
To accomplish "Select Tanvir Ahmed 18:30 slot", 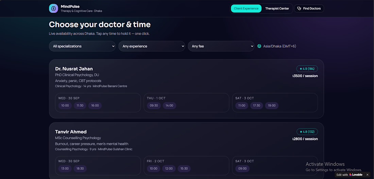I will click(x=80, y=168).
